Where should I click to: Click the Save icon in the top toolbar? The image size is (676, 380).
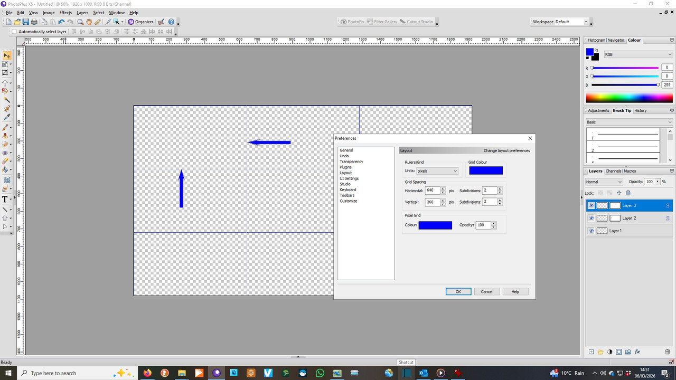25,22
